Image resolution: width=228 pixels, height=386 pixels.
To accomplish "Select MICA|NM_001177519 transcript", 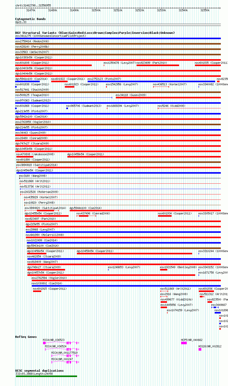I will (x=65, y=356).
